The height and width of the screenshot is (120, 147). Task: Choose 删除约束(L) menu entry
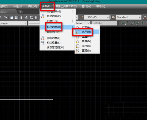[57, 38]
